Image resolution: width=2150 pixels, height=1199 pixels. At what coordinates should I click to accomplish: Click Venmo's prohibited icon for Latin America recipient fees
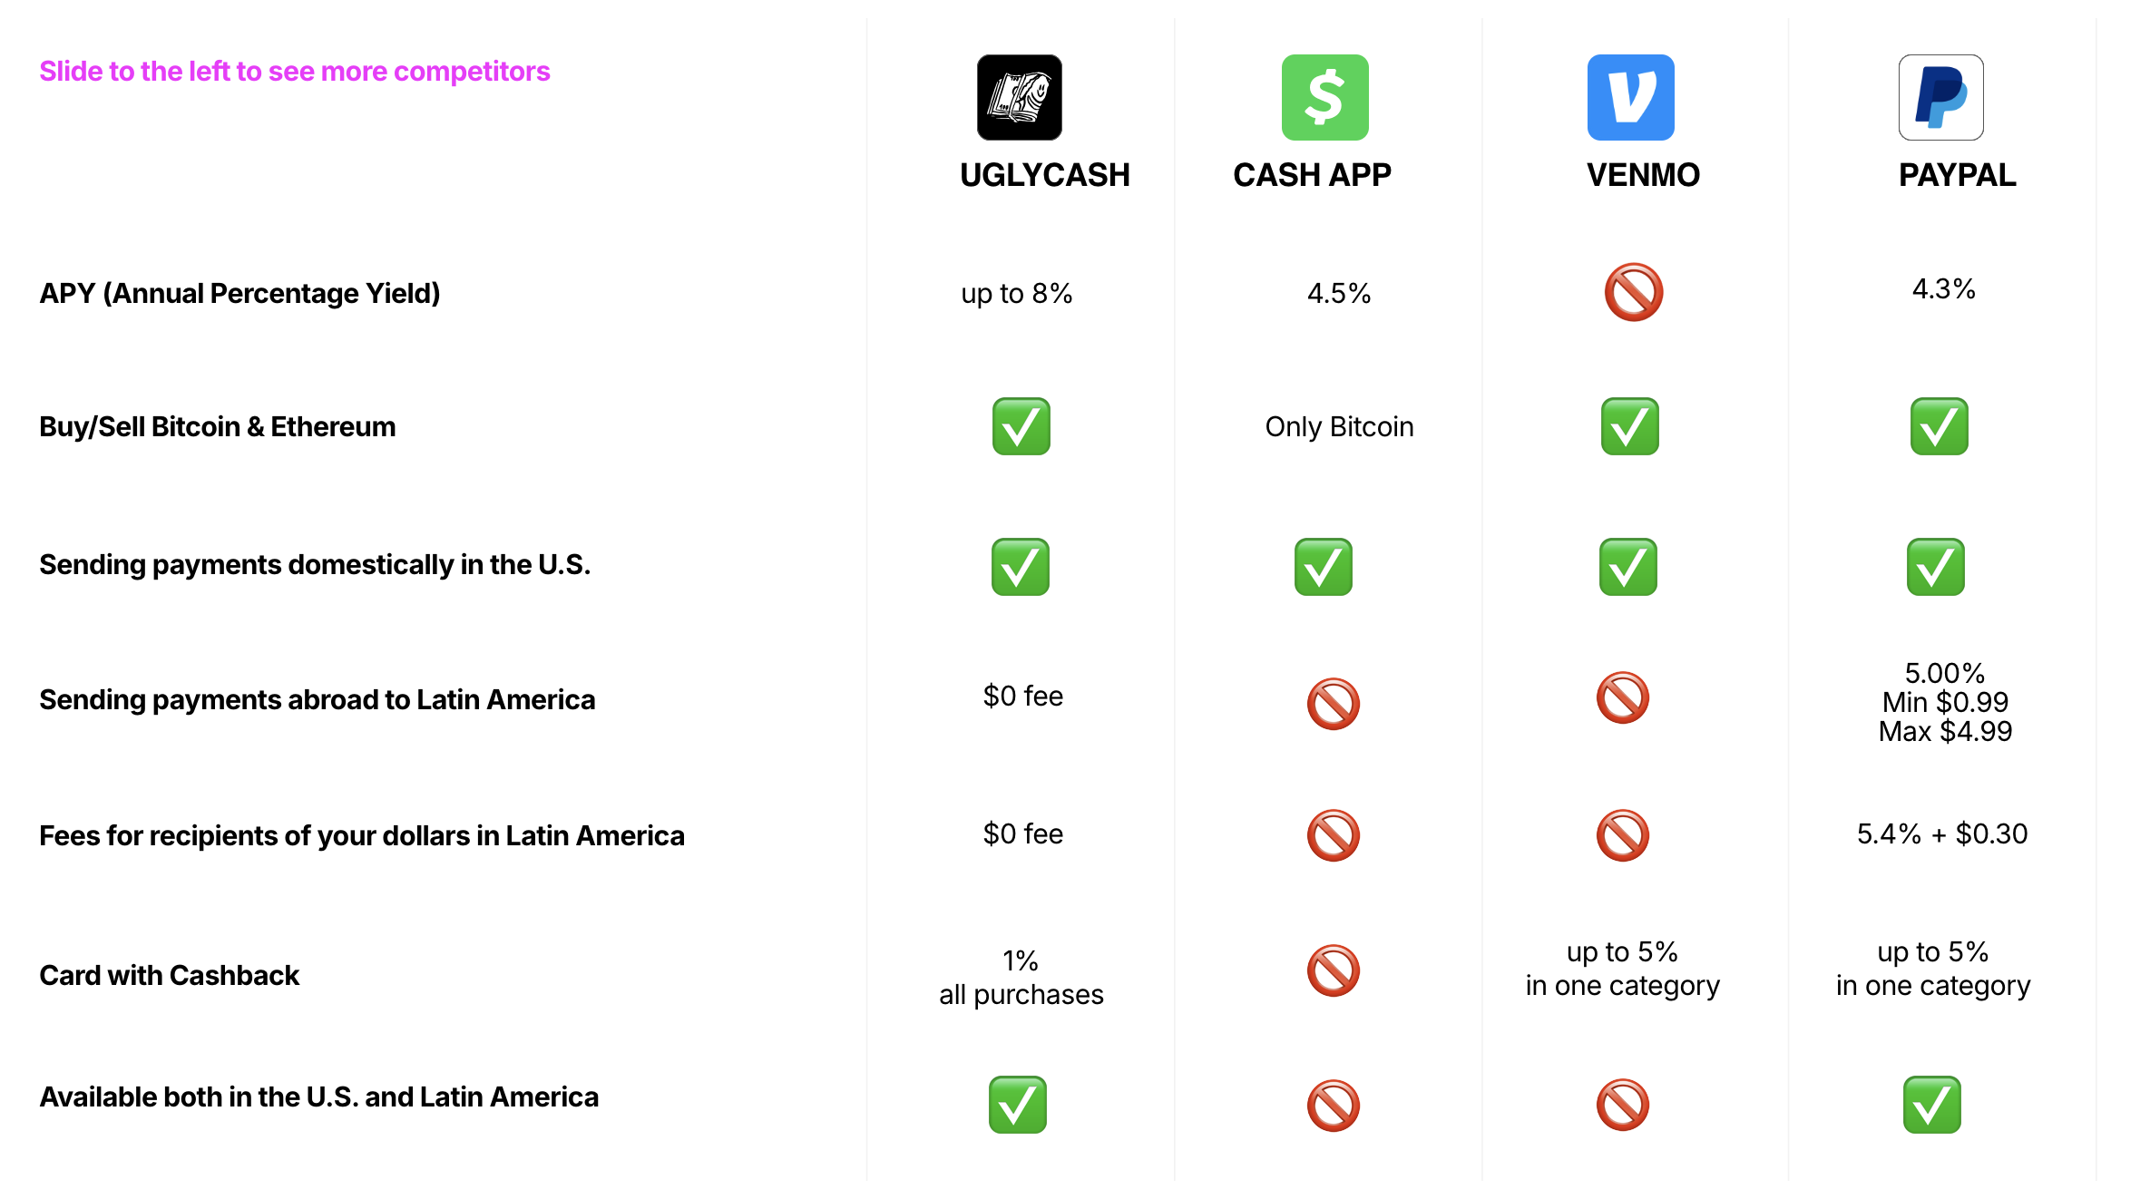tap(1622, 834)
